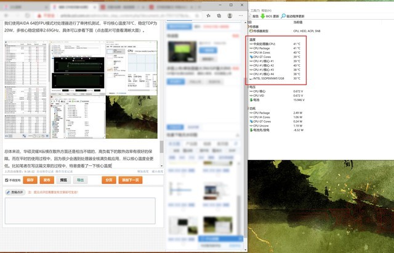Open the 工具(T) menu in AIDA64
Viewport: 394px width, 253px height.
pyautogui.click(x=255, y=10)
